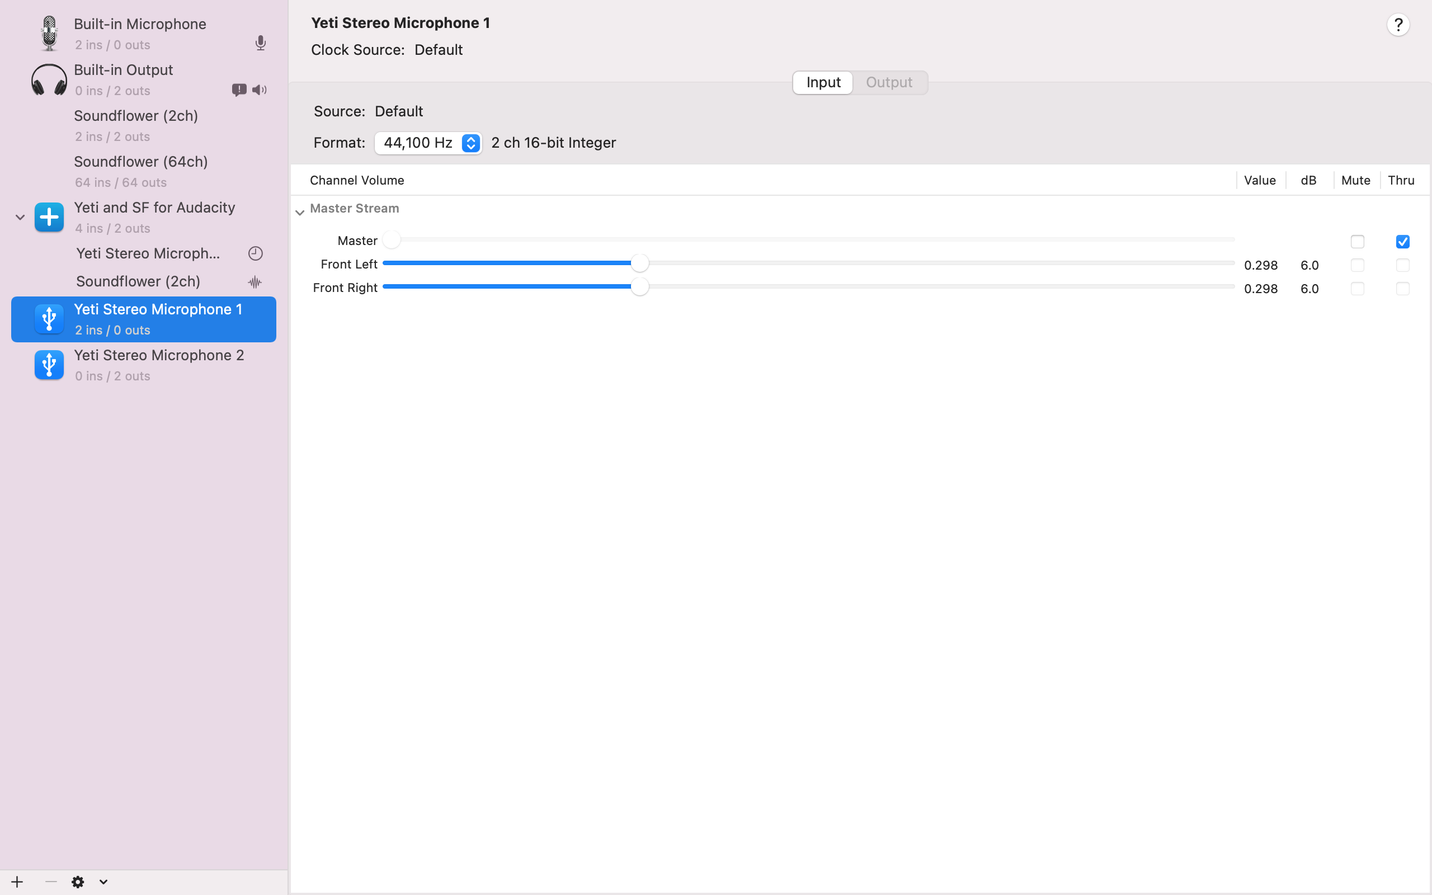Click the aggregate device plus icon
Image resolution: width=1432 pixels, height=895 pixels.
pyautogui.click(x=49, y=217)
